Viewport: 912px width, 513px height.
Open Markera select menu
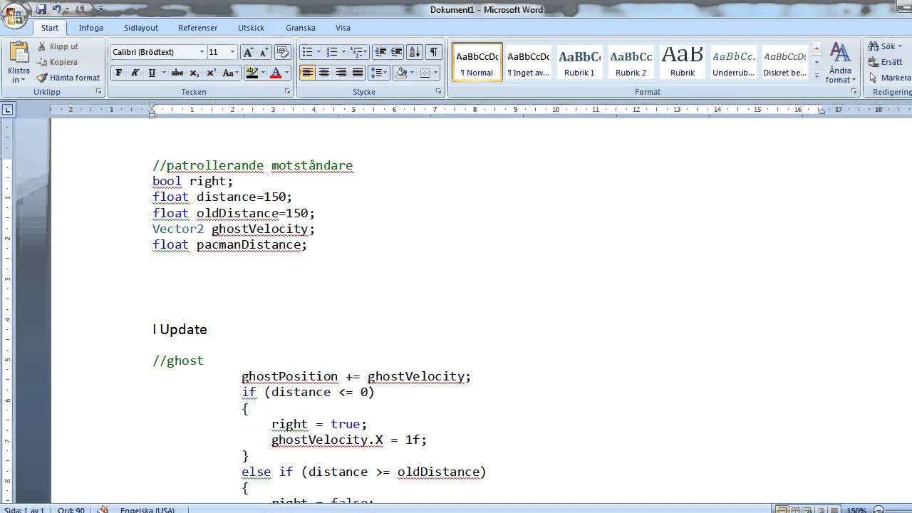(890, 78)
